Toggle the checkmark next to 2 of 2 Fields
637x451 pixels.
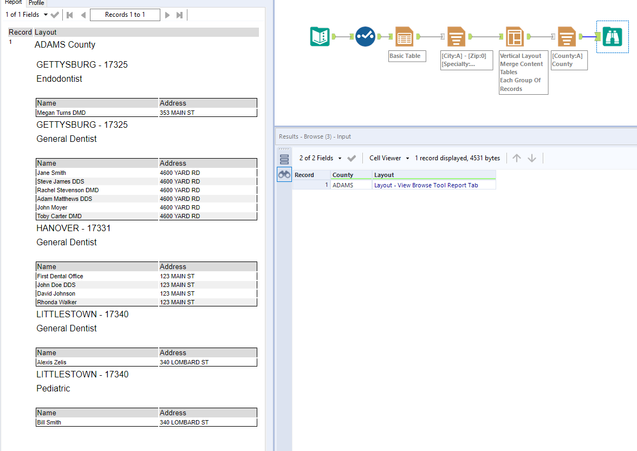tap(352, 158)
